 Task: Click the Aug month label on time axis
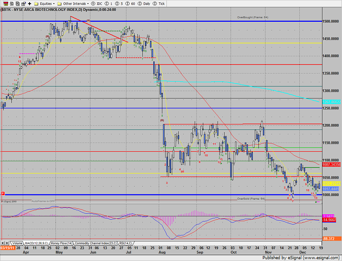(x=162, y=252)
